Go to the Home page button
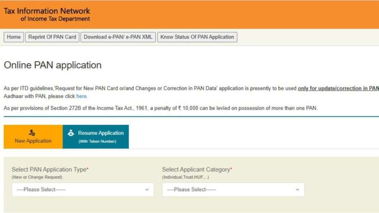The width and height of the screenshot is (379, 213). [x=14, y=37]
